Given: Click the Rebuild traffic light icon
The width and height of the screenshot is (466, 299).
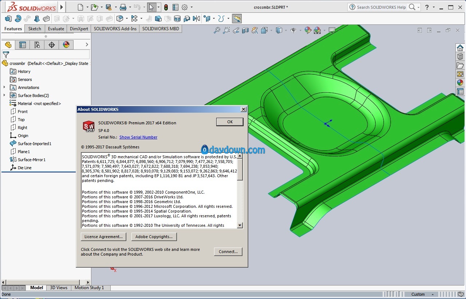Looking at the screenshot, I should pos(166,7).
